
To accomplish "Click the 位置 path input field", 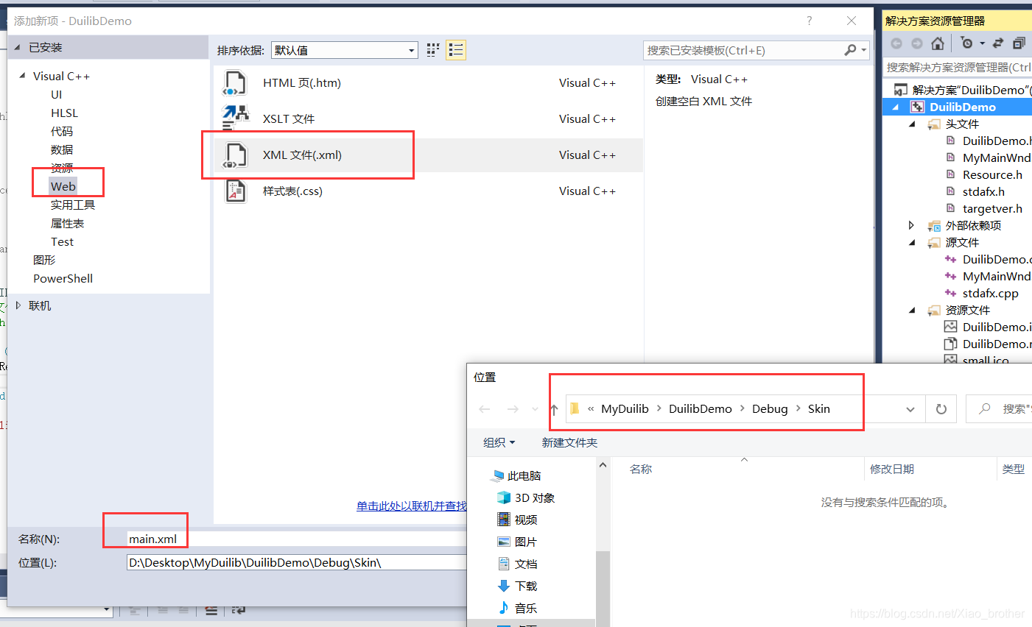I will pyautogui.click(x=297, y=562).
